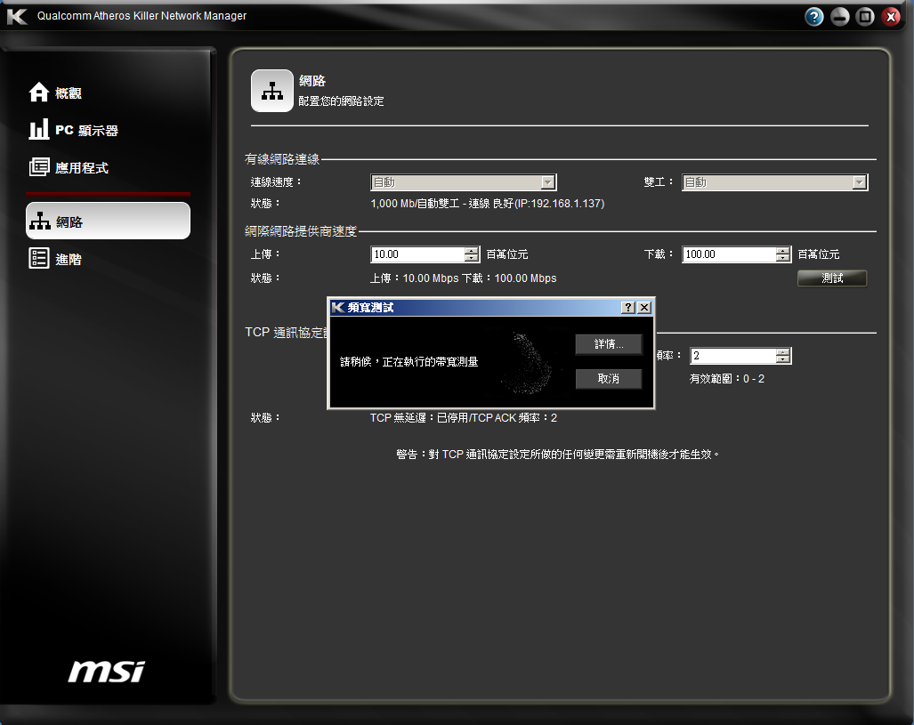Click the TCP ACK frequency field showing 2
Image resolution: width=914 pixels, height=725 pixels.
coord(733,356)
